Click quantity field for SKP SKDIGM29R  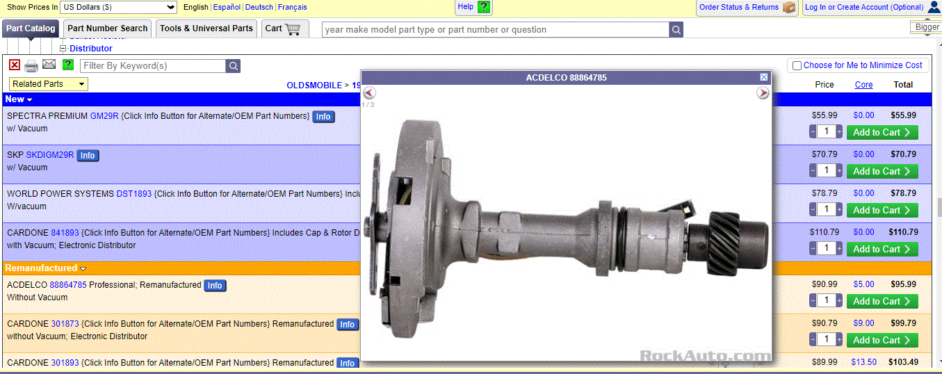click(827, 170)
